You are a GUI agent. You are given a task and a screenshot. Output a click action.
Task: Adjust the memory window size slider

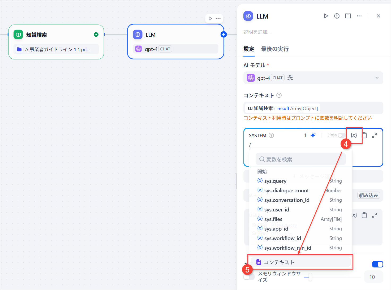tap(310, 277)
